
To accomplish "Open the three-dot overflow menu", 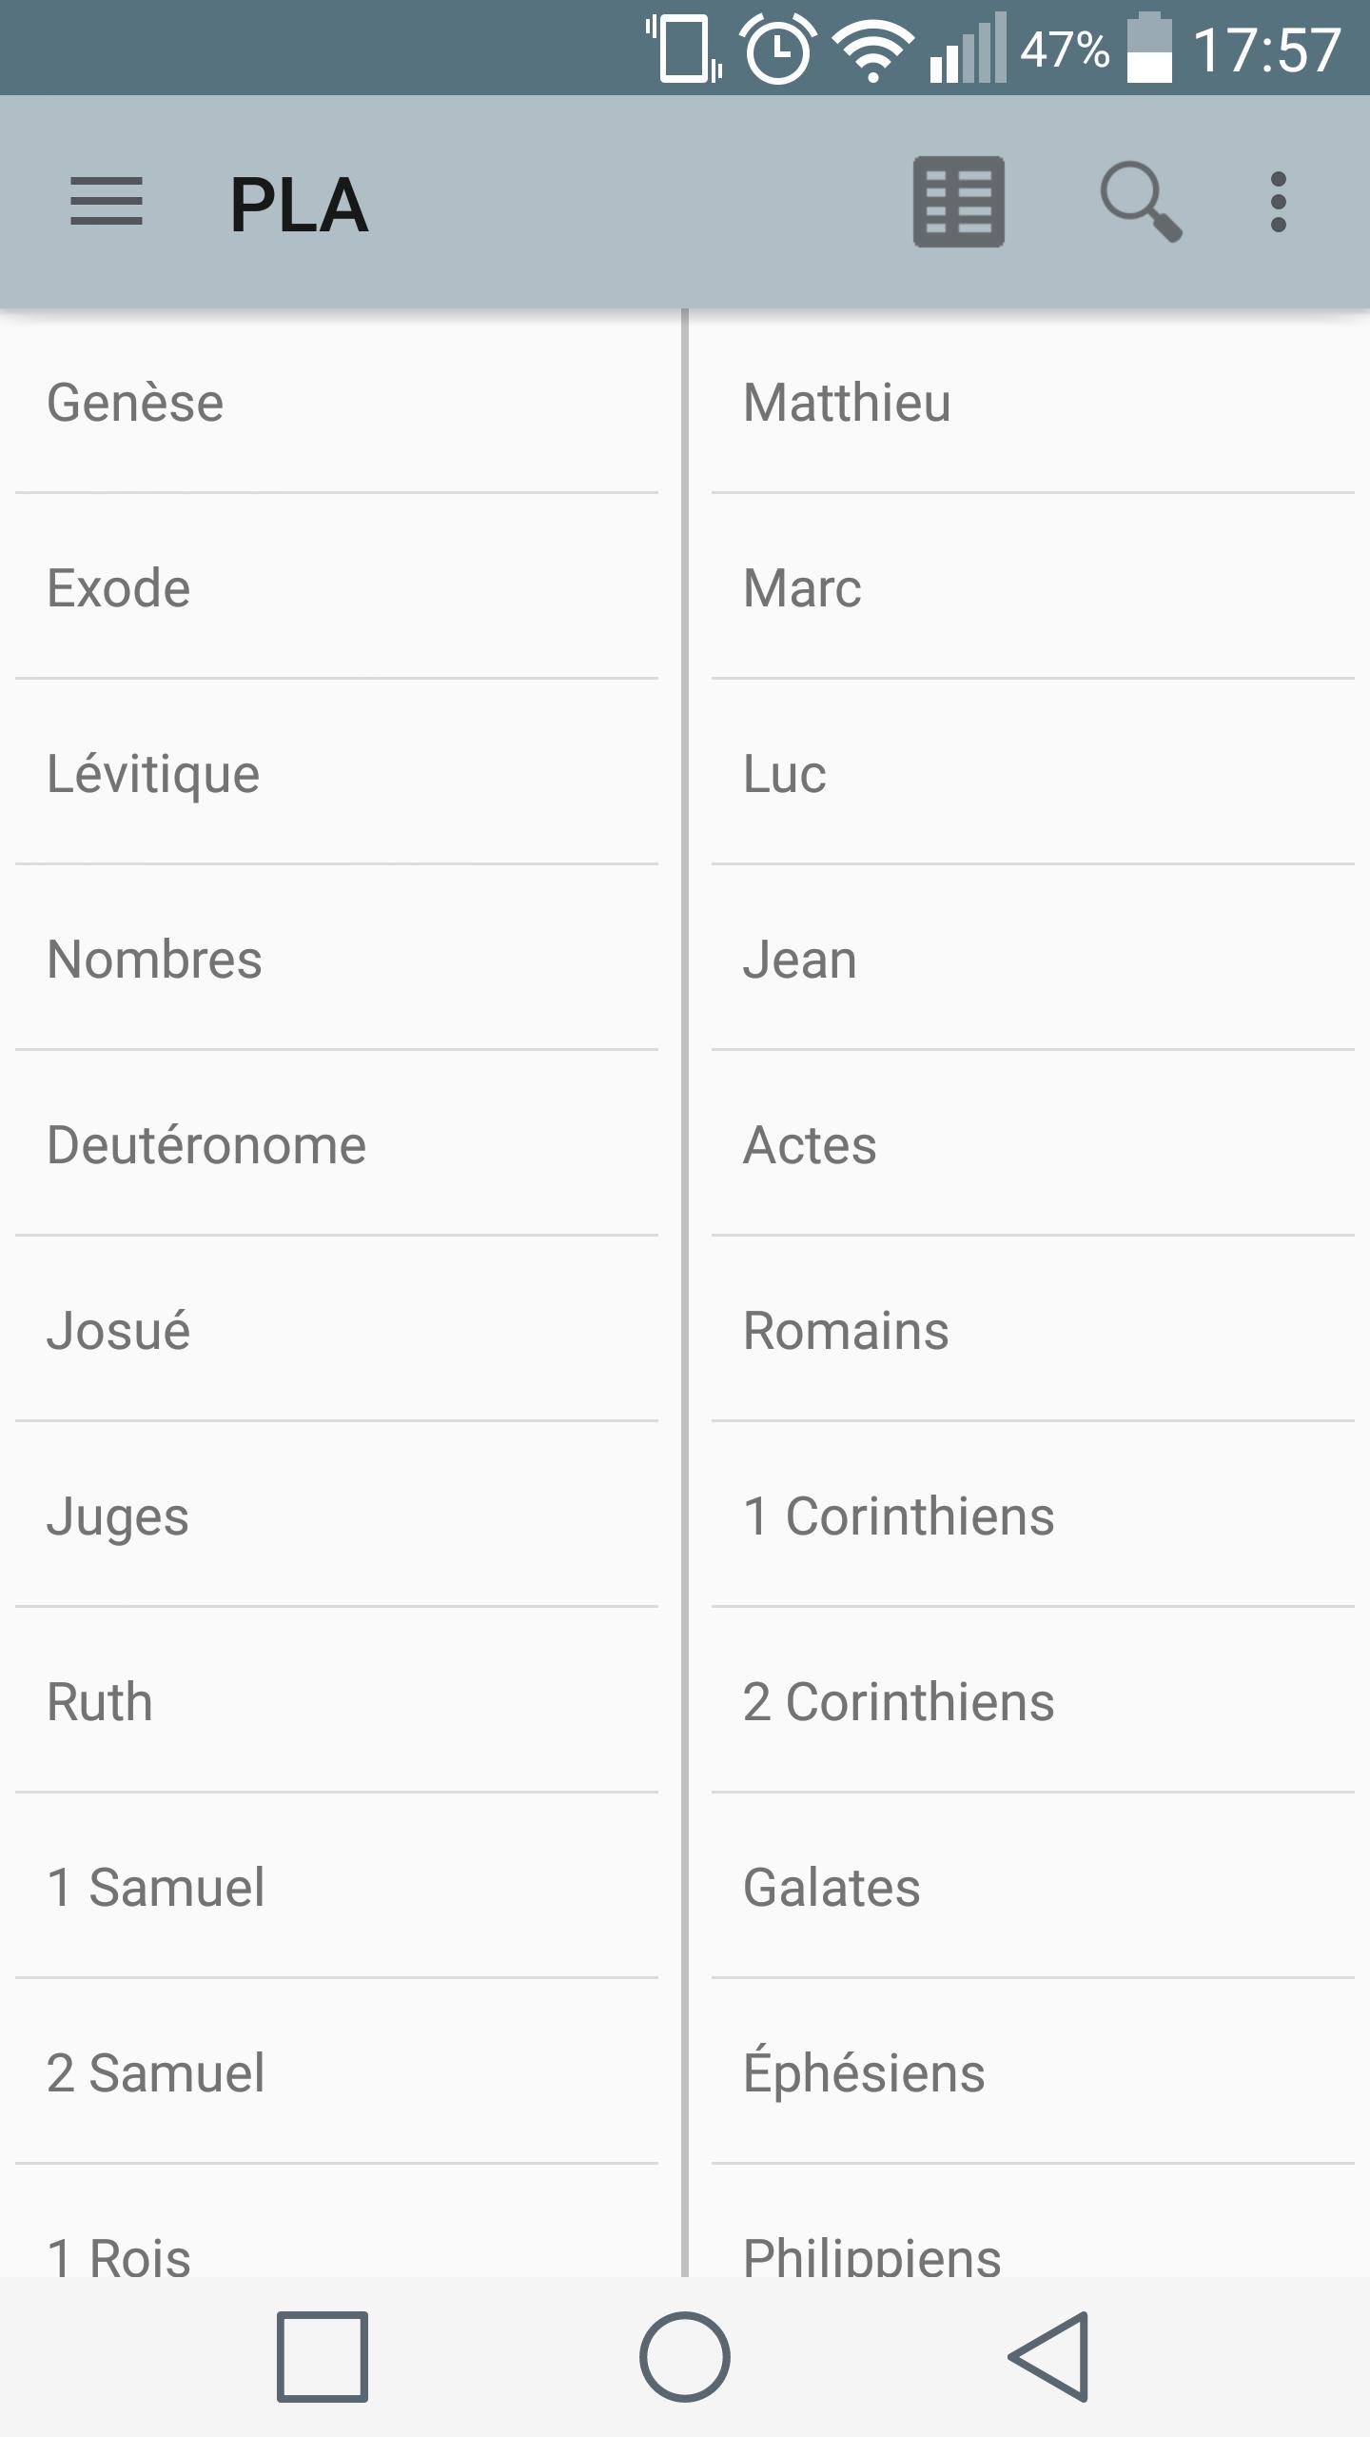I will (1278, 202).
